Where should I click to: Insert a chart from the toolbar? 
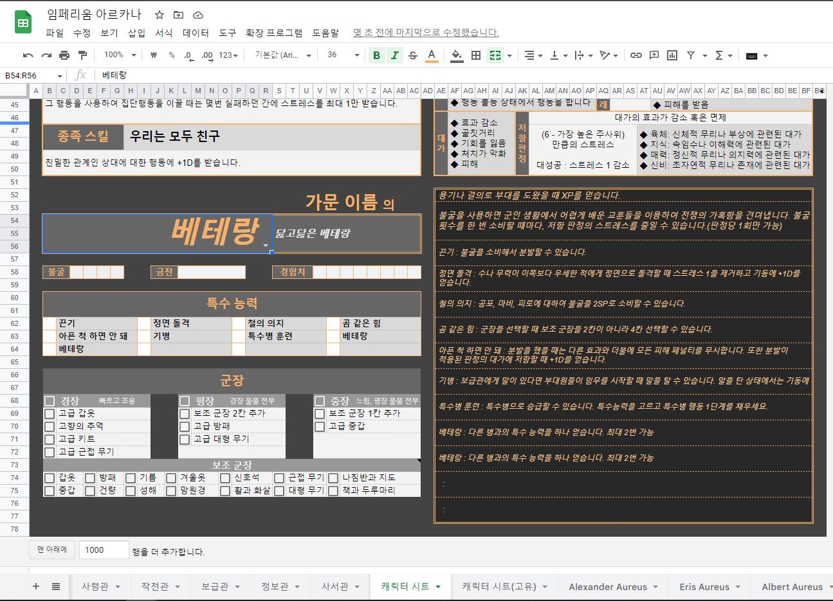click(672, 55)
